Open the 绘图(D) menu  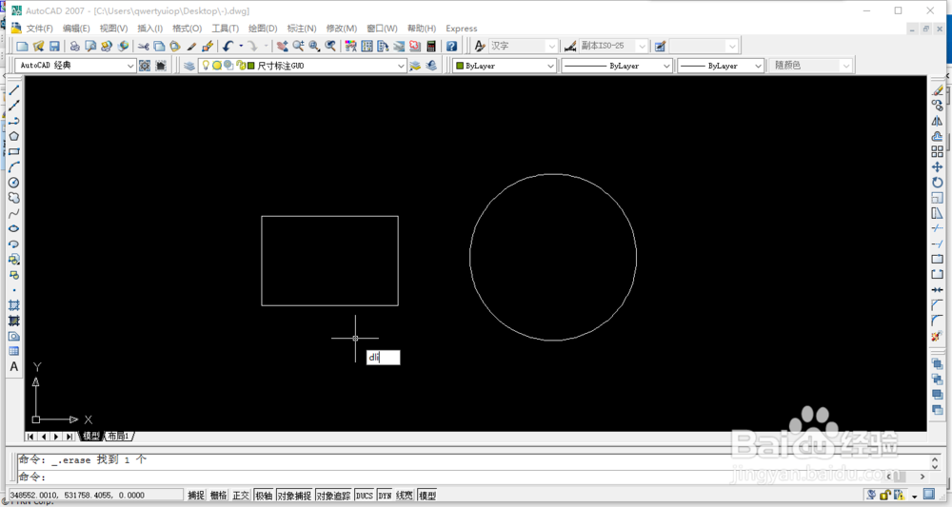(263, 29)
